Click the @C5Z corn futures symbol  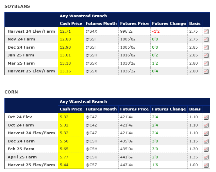[92, 165]
